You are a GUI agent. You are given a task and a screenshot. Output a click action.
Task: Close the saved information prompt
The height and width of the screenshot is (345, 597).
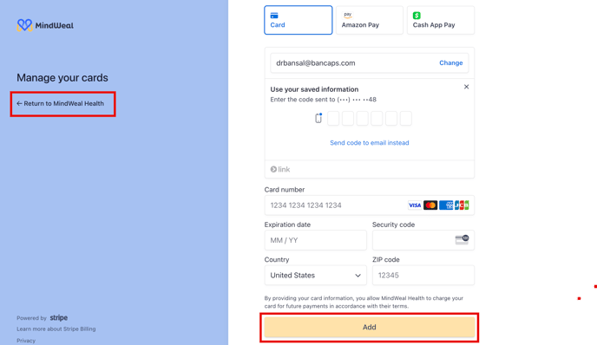[x=466, y=87]
